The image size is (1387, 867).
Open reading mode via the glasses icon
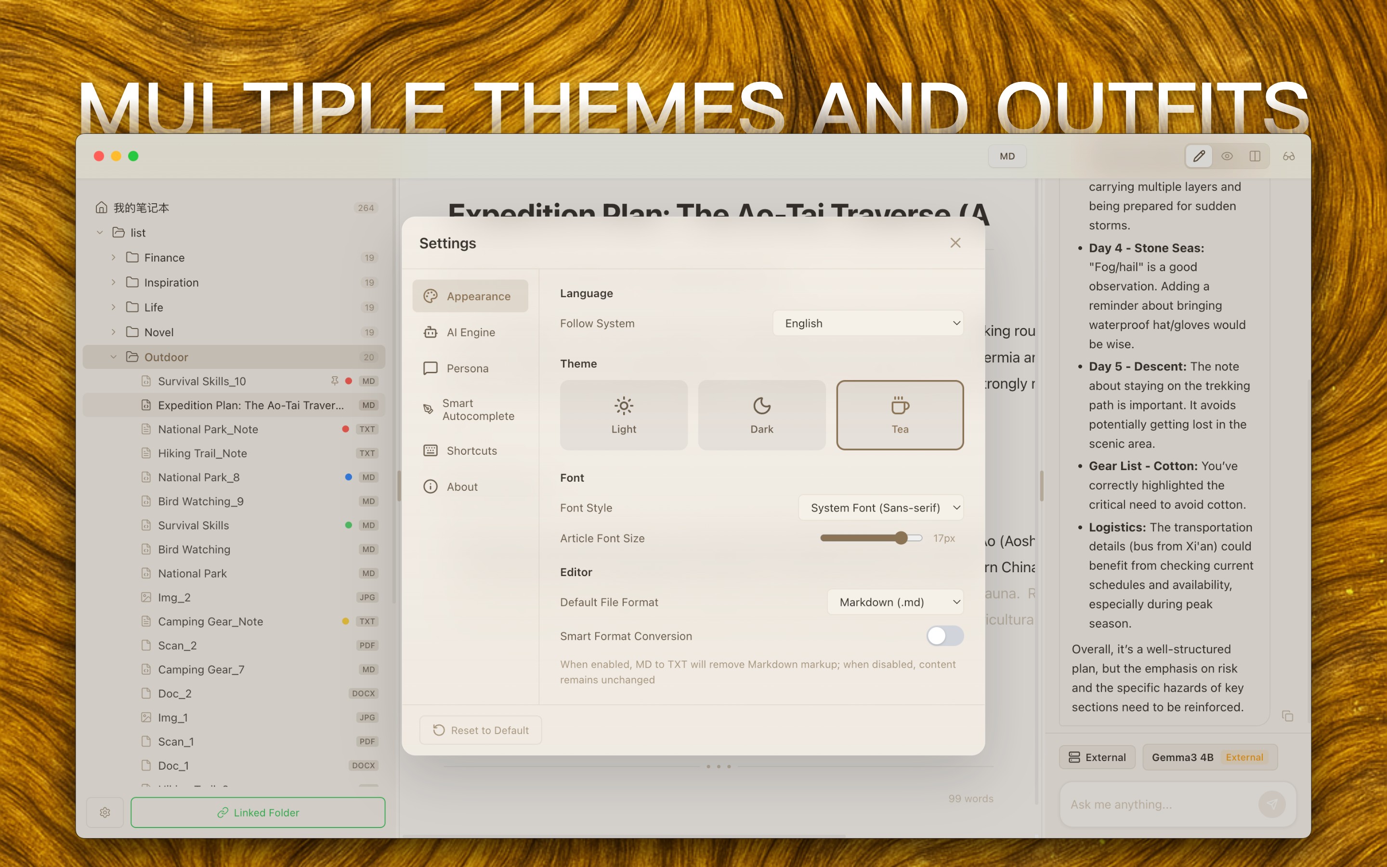point(1289,156)
